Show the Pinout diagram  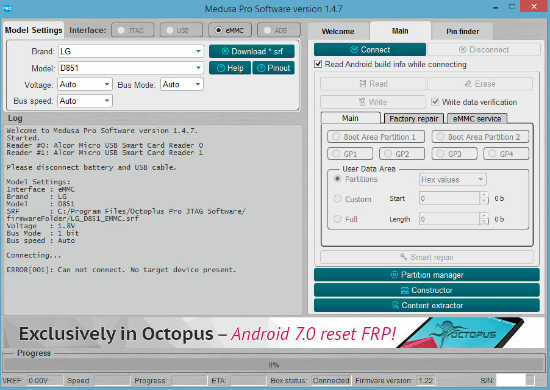(274, 68)
